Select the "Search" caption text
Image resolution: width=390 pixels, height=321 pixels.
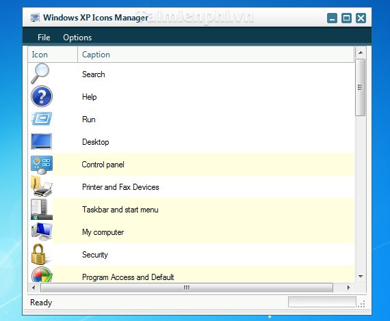pos(94,74)
